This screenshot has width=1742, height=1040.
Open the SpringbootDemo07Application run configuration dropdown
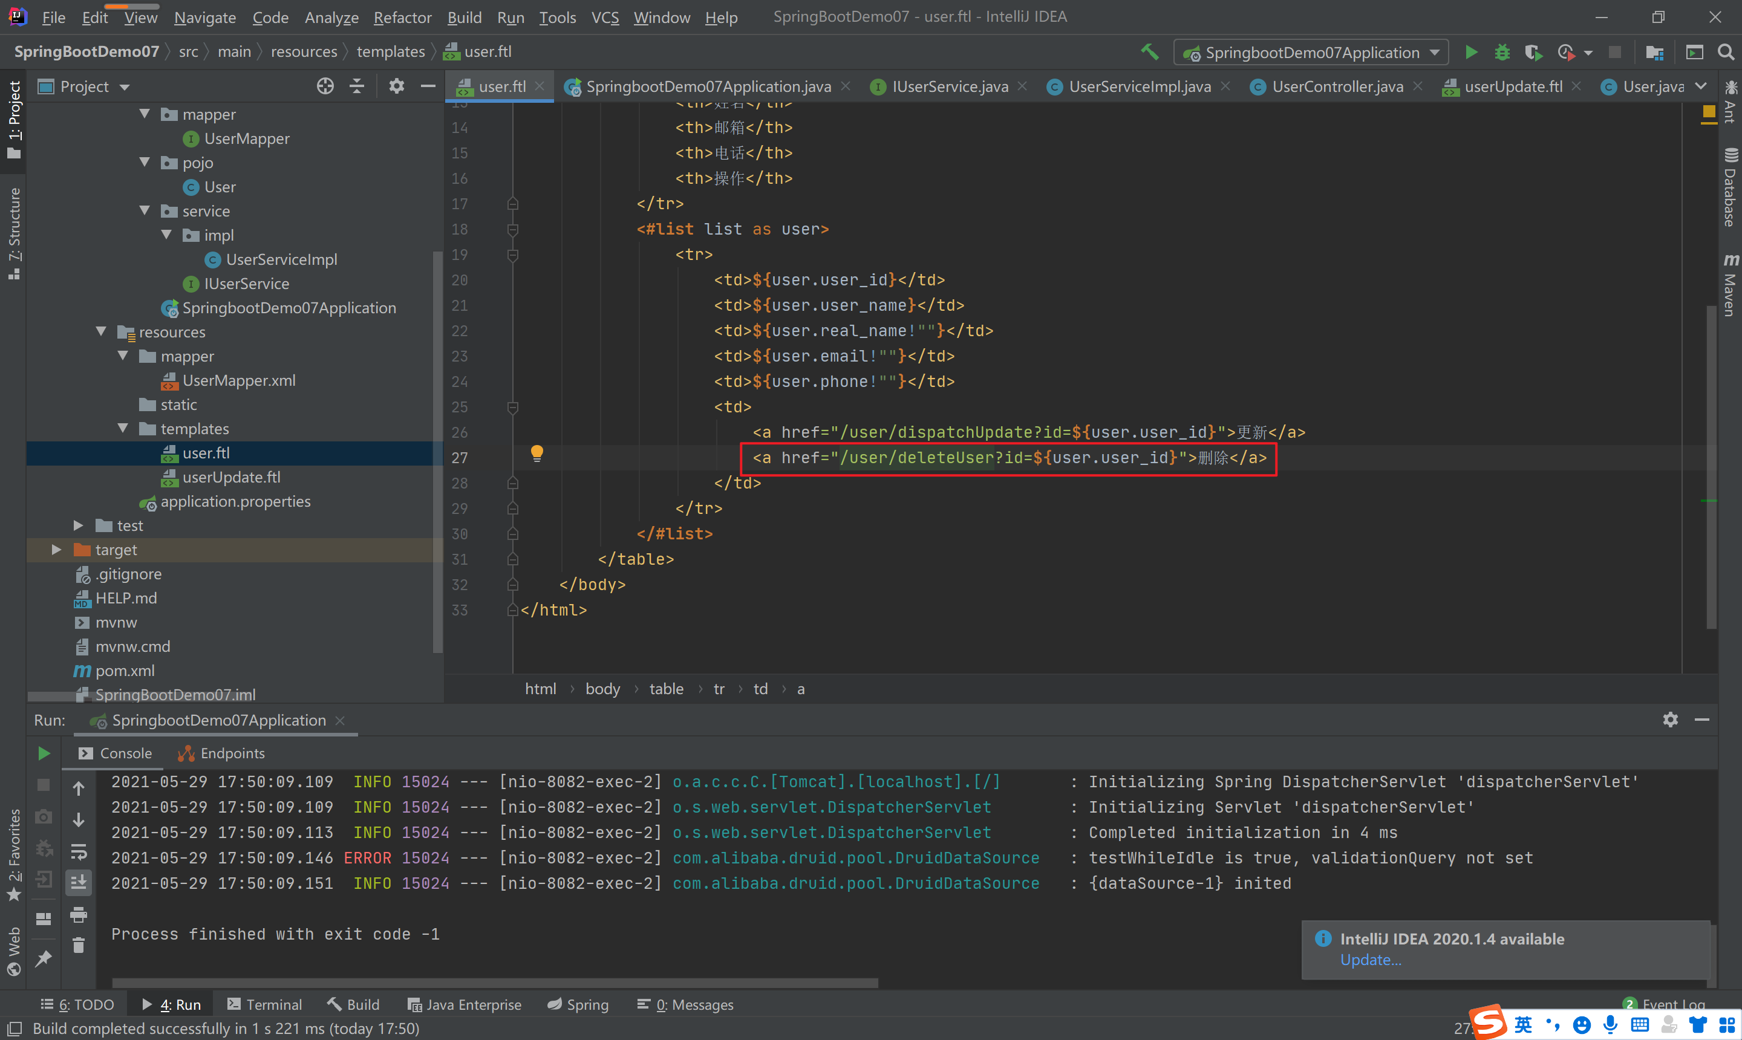[x=1311, y=53]
